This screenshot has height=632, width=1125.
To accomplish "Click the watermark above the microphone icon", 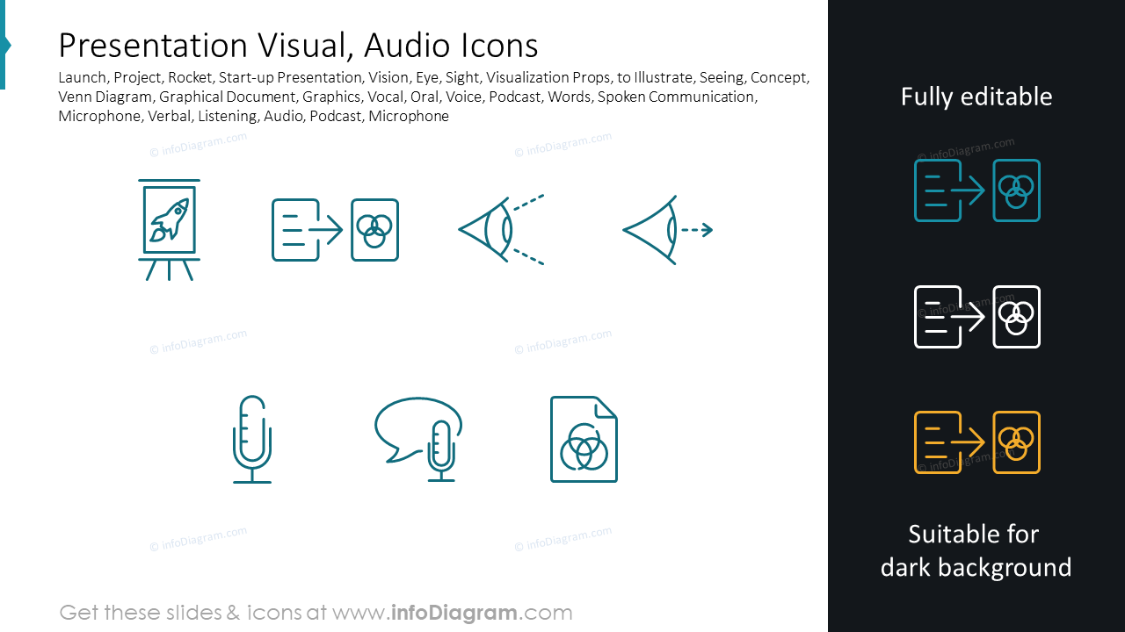I will point(199,342).
